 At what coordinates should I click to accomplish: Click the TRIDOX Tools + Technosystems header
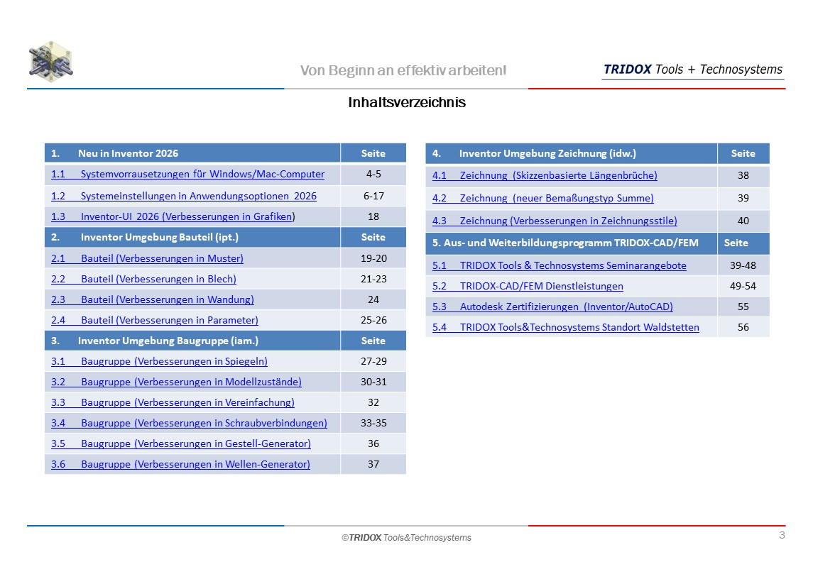tap(692, 70)
